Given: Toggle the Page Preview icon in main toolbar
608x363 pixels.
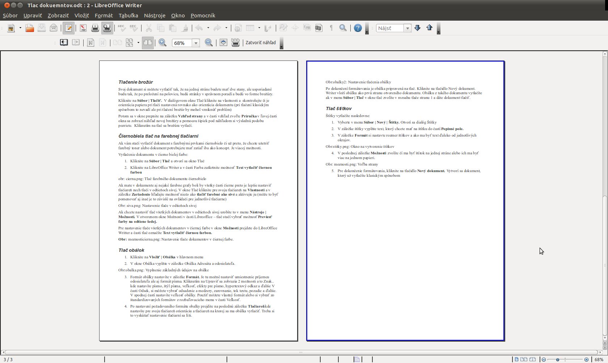Looking at the screenshot, I should 107,28.
